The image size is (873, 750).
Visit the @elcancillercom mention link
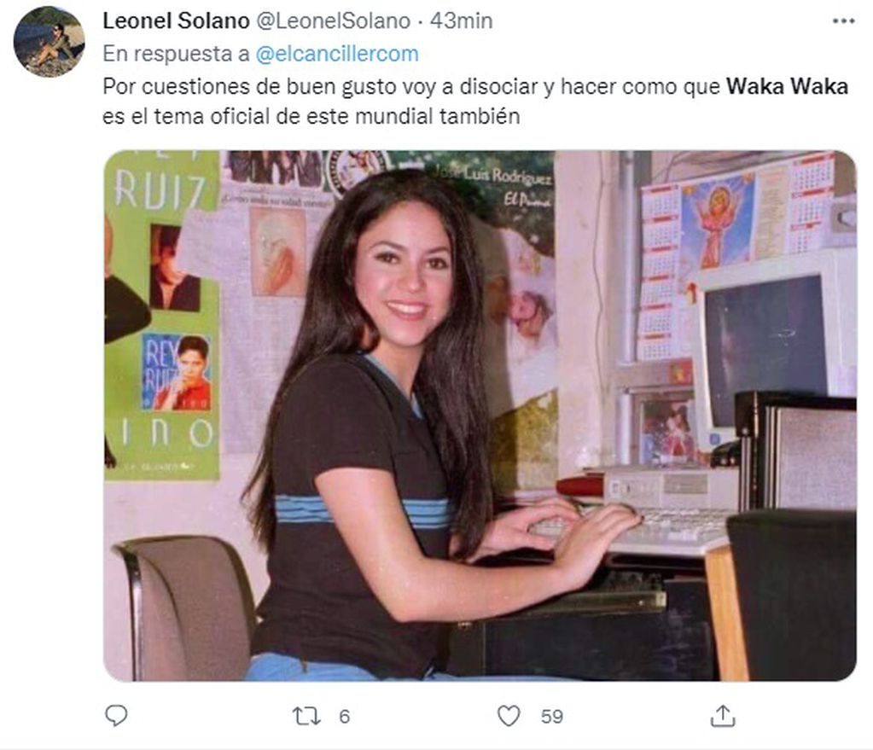click(x=337, y=54)
